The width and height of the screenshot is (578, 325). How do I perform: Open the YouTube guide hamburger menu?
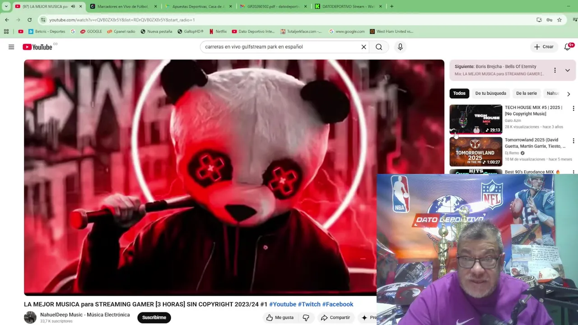11,47
